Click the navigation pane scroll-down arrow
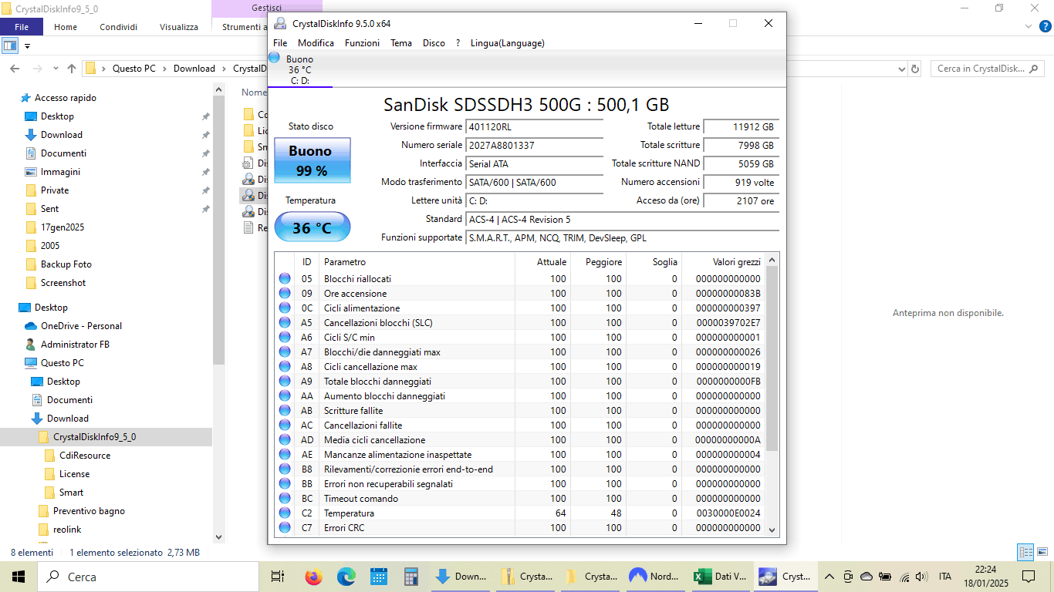This screenshot has height=592, width=1054. coord(218,537)
